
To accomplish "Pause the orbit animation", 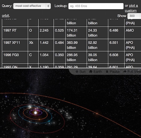I will tap(112, 72).
